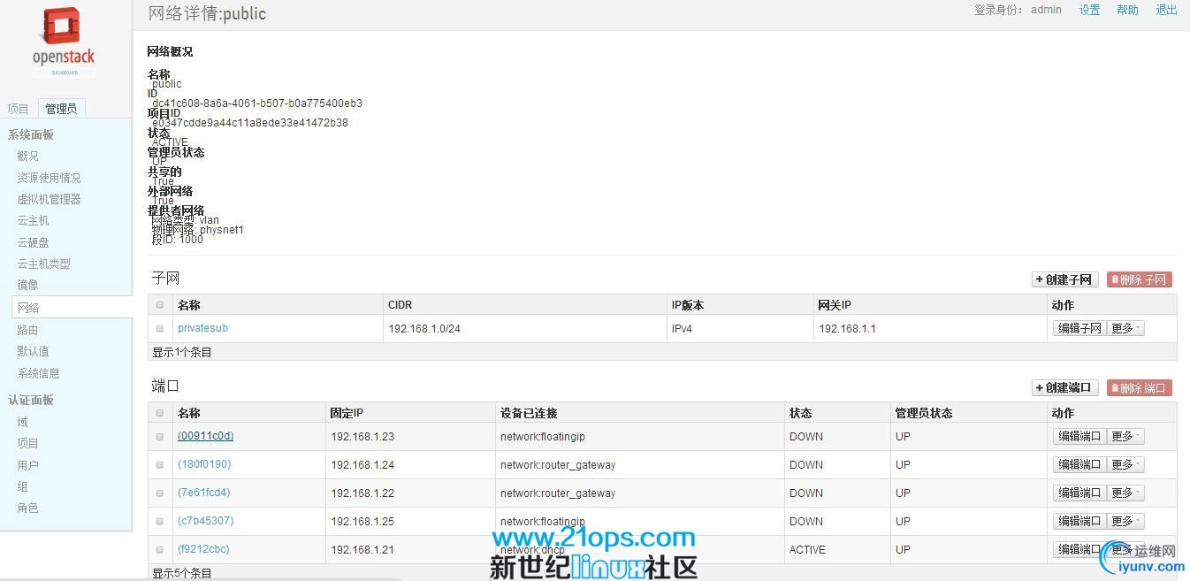Viewport: 1190px width, 581px height.
Task: Toggle select-all checkbox in ports table header
Action: pyautogui.click(x=160, y=413)
